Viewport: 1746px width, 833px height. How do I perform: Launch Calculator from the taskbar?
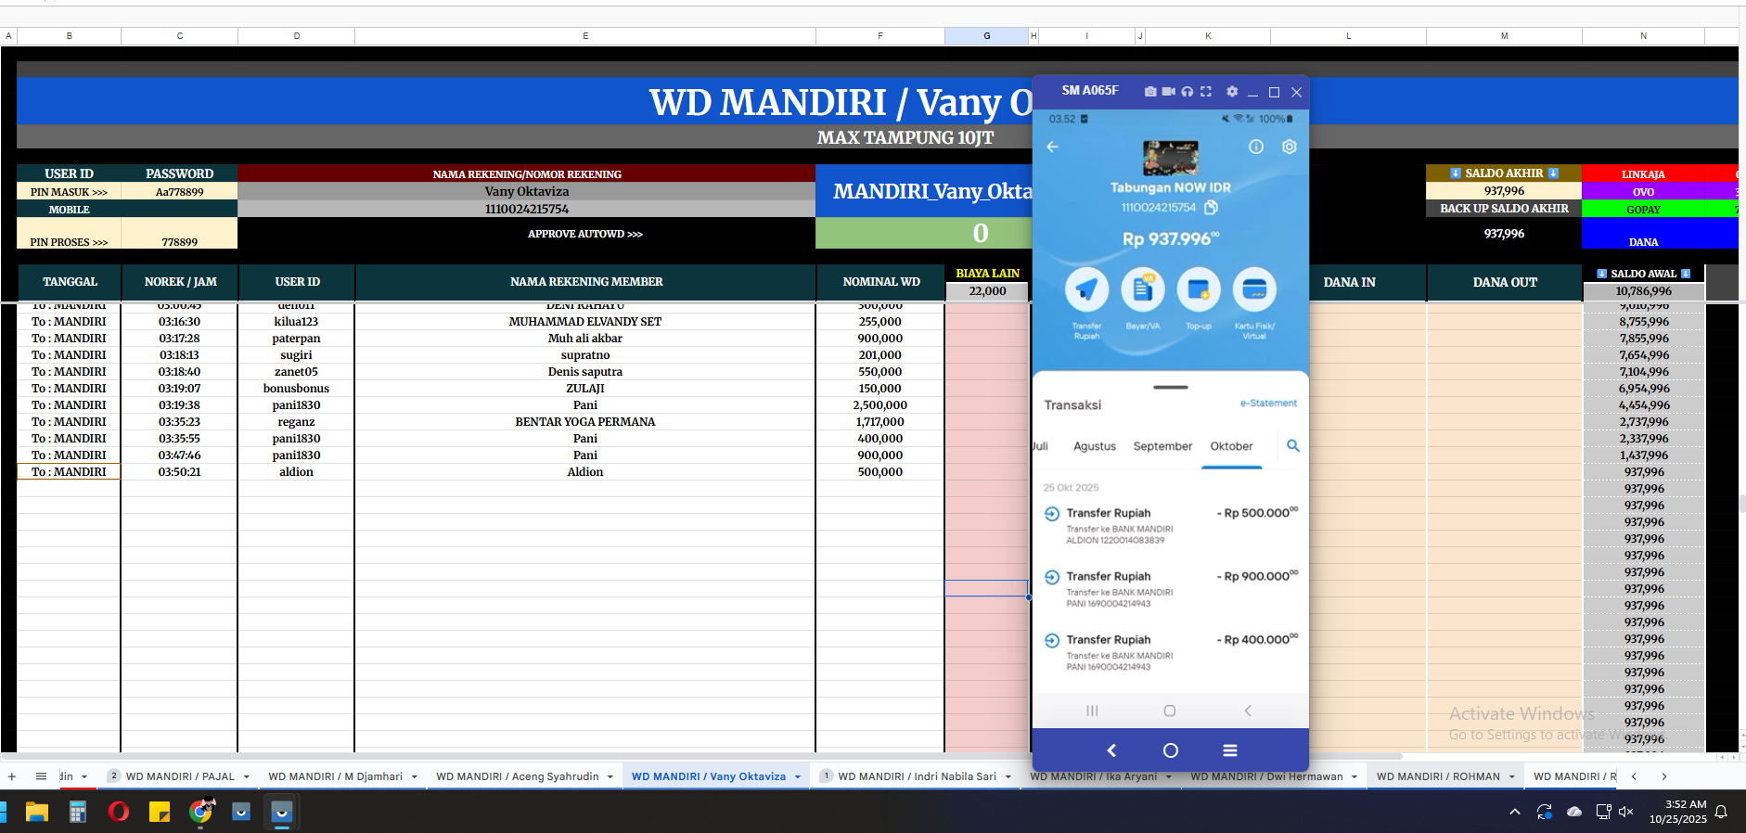click(78, 812)
